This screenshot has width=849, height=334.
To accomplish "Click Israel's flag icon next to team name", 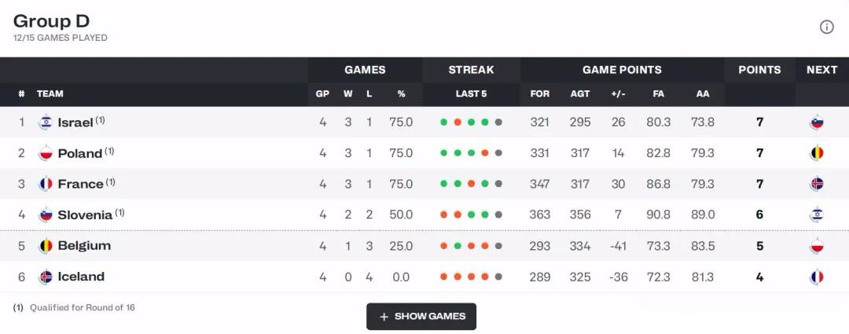I will (46, 123).
